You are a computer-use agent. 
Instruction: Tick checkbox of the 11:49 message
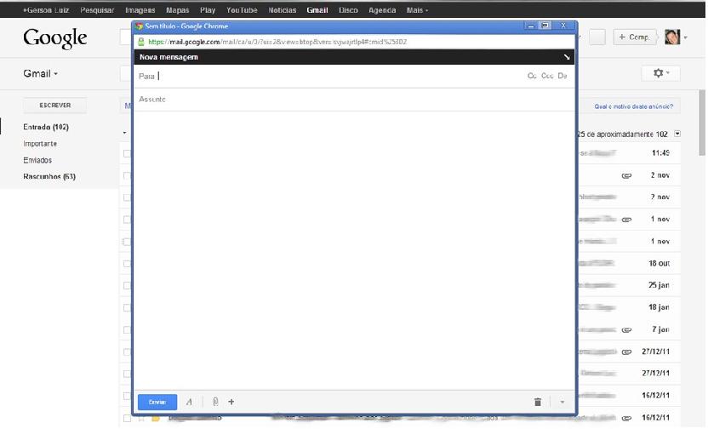click(x=127, y=153)
